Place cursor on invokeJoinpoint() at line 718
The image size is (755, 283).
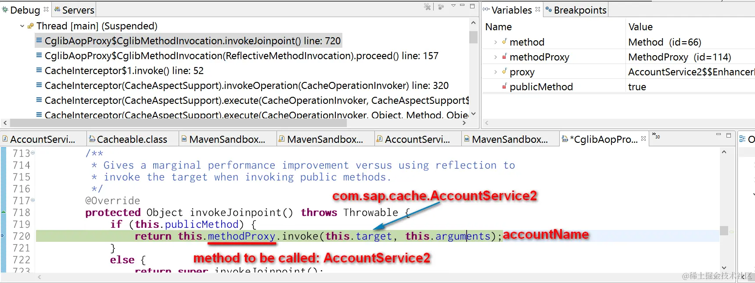click(241, 213)
